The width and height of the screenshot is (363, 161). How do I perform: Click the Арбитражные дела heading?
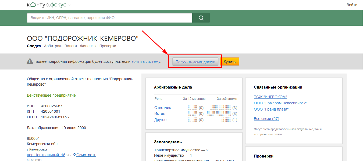tap(173, 87)
